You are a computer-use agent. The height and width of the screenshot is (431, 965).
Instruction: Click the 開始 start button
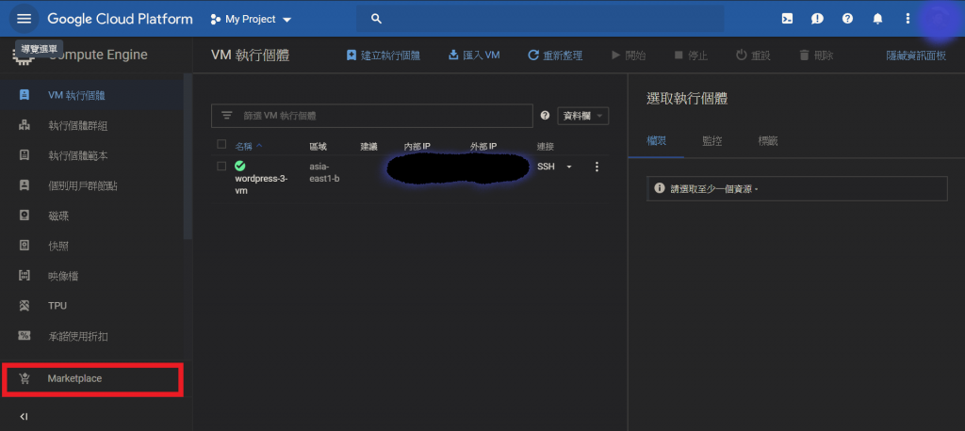click(x=629, y=56)
